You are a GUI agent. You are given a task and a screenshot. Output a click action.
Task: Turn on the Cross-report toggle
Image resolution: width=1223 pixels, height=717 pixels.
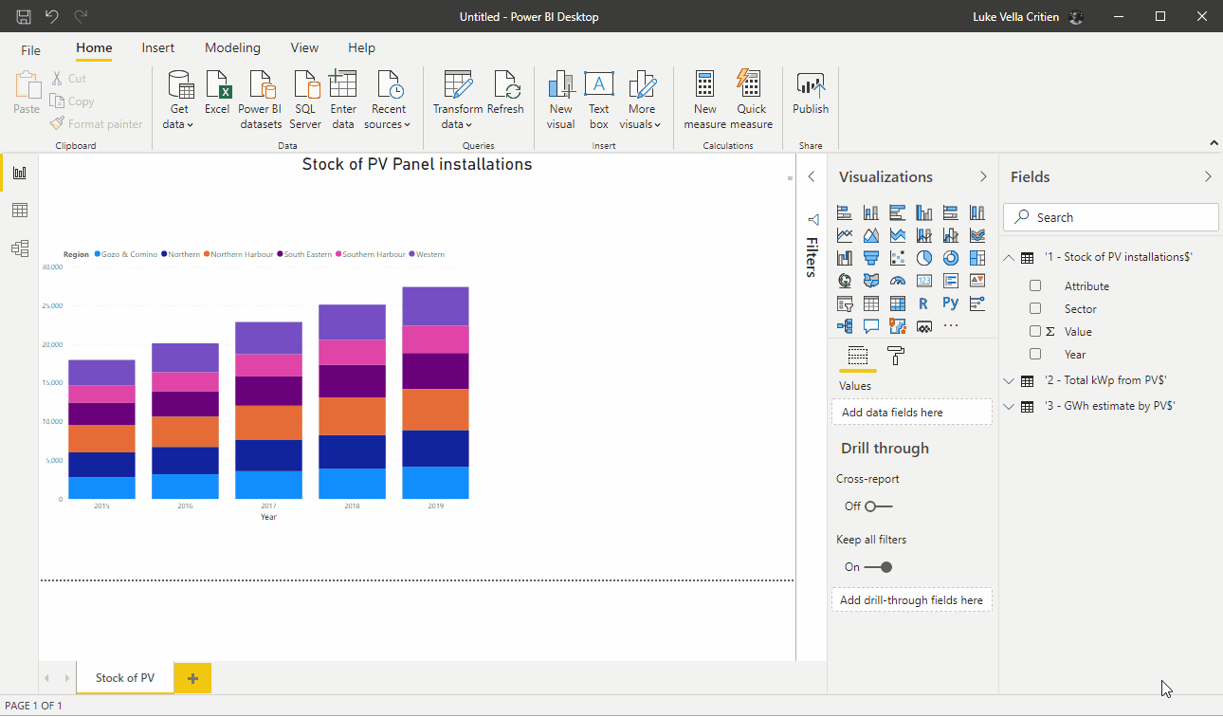point(878,506)
